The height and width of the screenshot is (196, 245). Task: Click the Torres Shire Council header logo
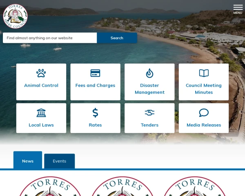(16, 16)
